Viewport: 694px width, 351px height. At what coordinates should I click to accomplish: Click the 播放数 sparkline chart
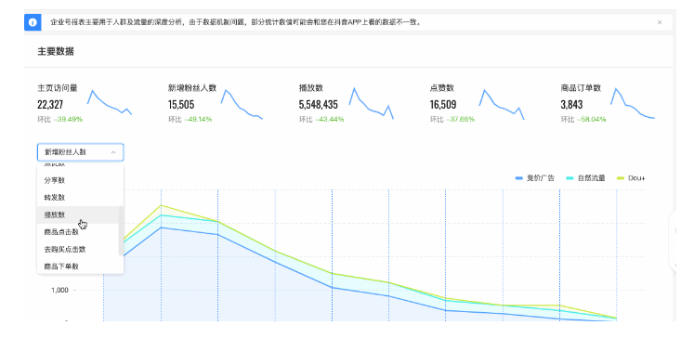372,103
